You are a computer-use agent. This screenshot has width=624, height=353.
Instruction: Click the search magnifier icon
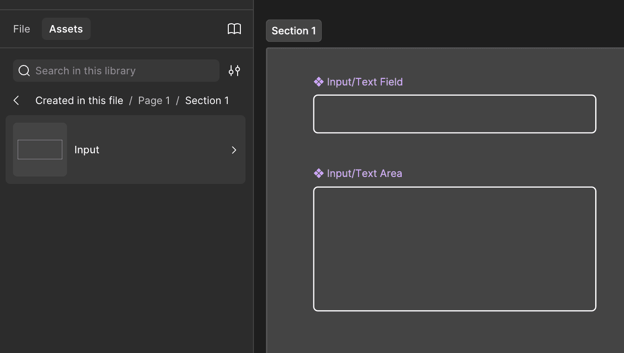tap(24, 71)
